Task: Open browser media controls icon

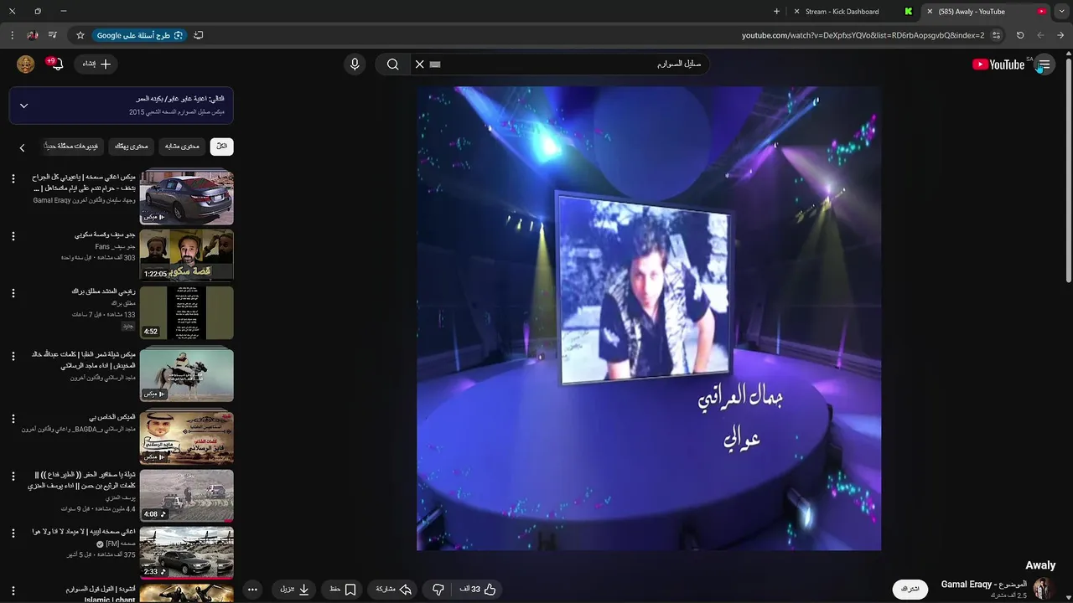Action: (x=53, y=35)
